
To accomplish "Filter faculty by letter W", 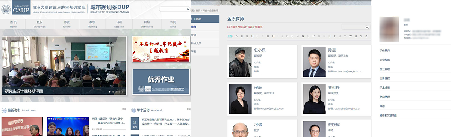I will point(350,36).
